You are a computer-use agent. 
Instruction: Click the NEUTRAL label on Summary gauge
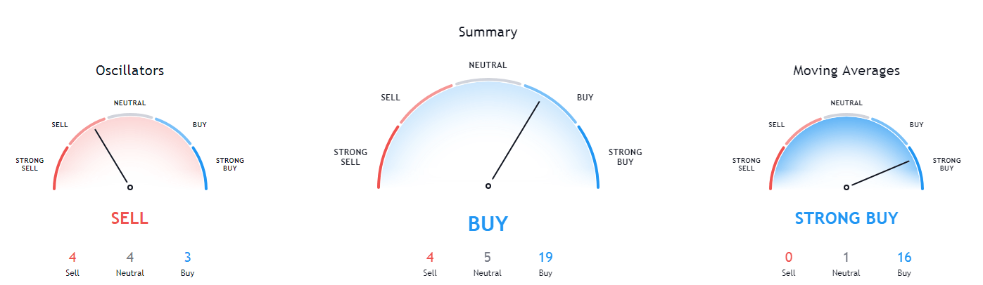(x=488, y=65)
